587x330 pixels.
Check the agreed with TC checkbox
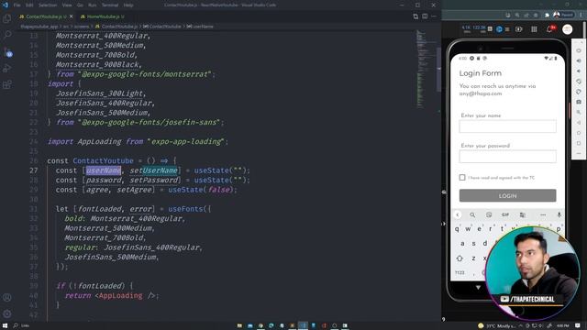pyautogui.click(x=462, y=177)
